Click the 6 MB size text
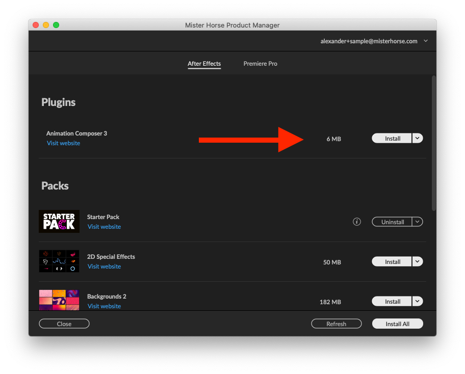This screenshot has width=465, height=374. (x=333, y=139)
